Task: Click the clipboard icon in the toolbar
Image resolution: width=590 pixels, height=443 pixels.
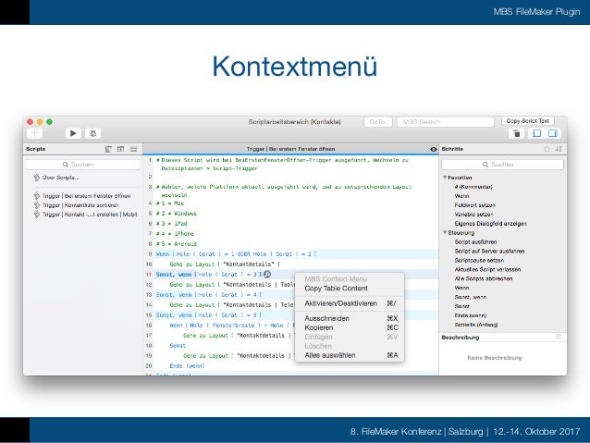Action: coord(517,133)
